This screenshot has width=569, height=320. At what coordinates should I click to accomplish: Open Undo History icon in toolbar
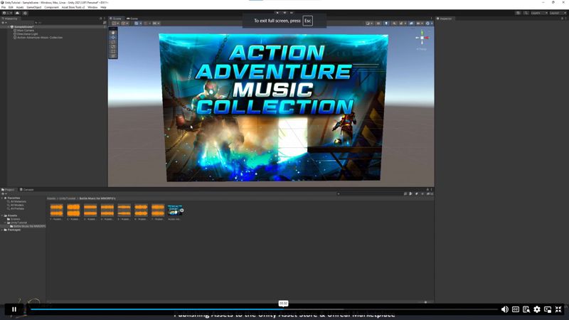[x=518, y=13]
